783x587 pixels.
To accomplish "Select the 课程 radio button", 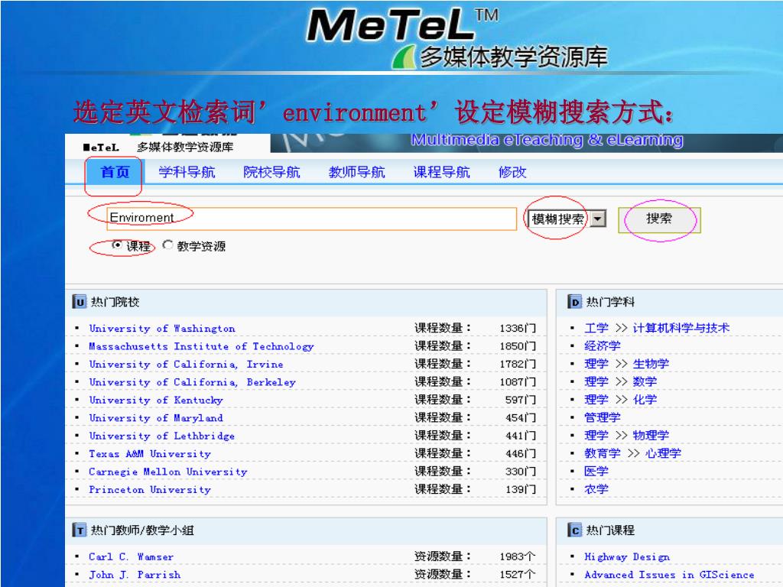I will 117,245.
